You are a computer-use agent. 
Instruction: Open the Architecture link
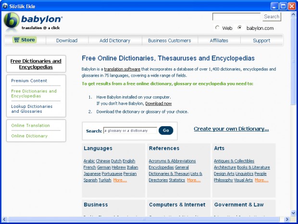pos(225,167)
